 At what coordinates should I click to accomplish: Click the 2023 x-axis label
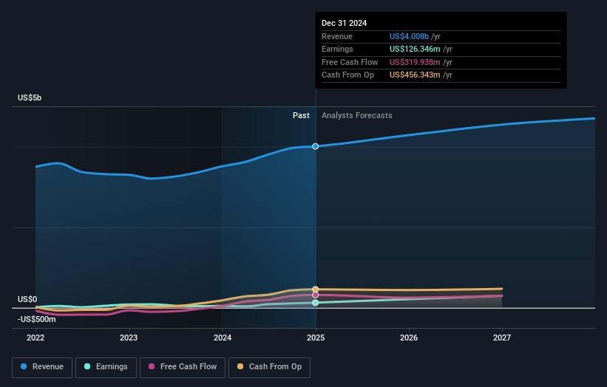(x=129, y=338)
